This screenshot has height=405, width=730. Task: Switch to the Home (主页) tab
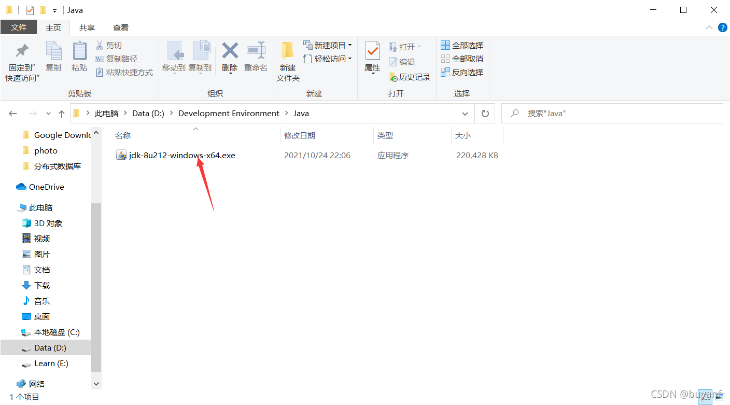pyautogui.click(x=53, y=27)
